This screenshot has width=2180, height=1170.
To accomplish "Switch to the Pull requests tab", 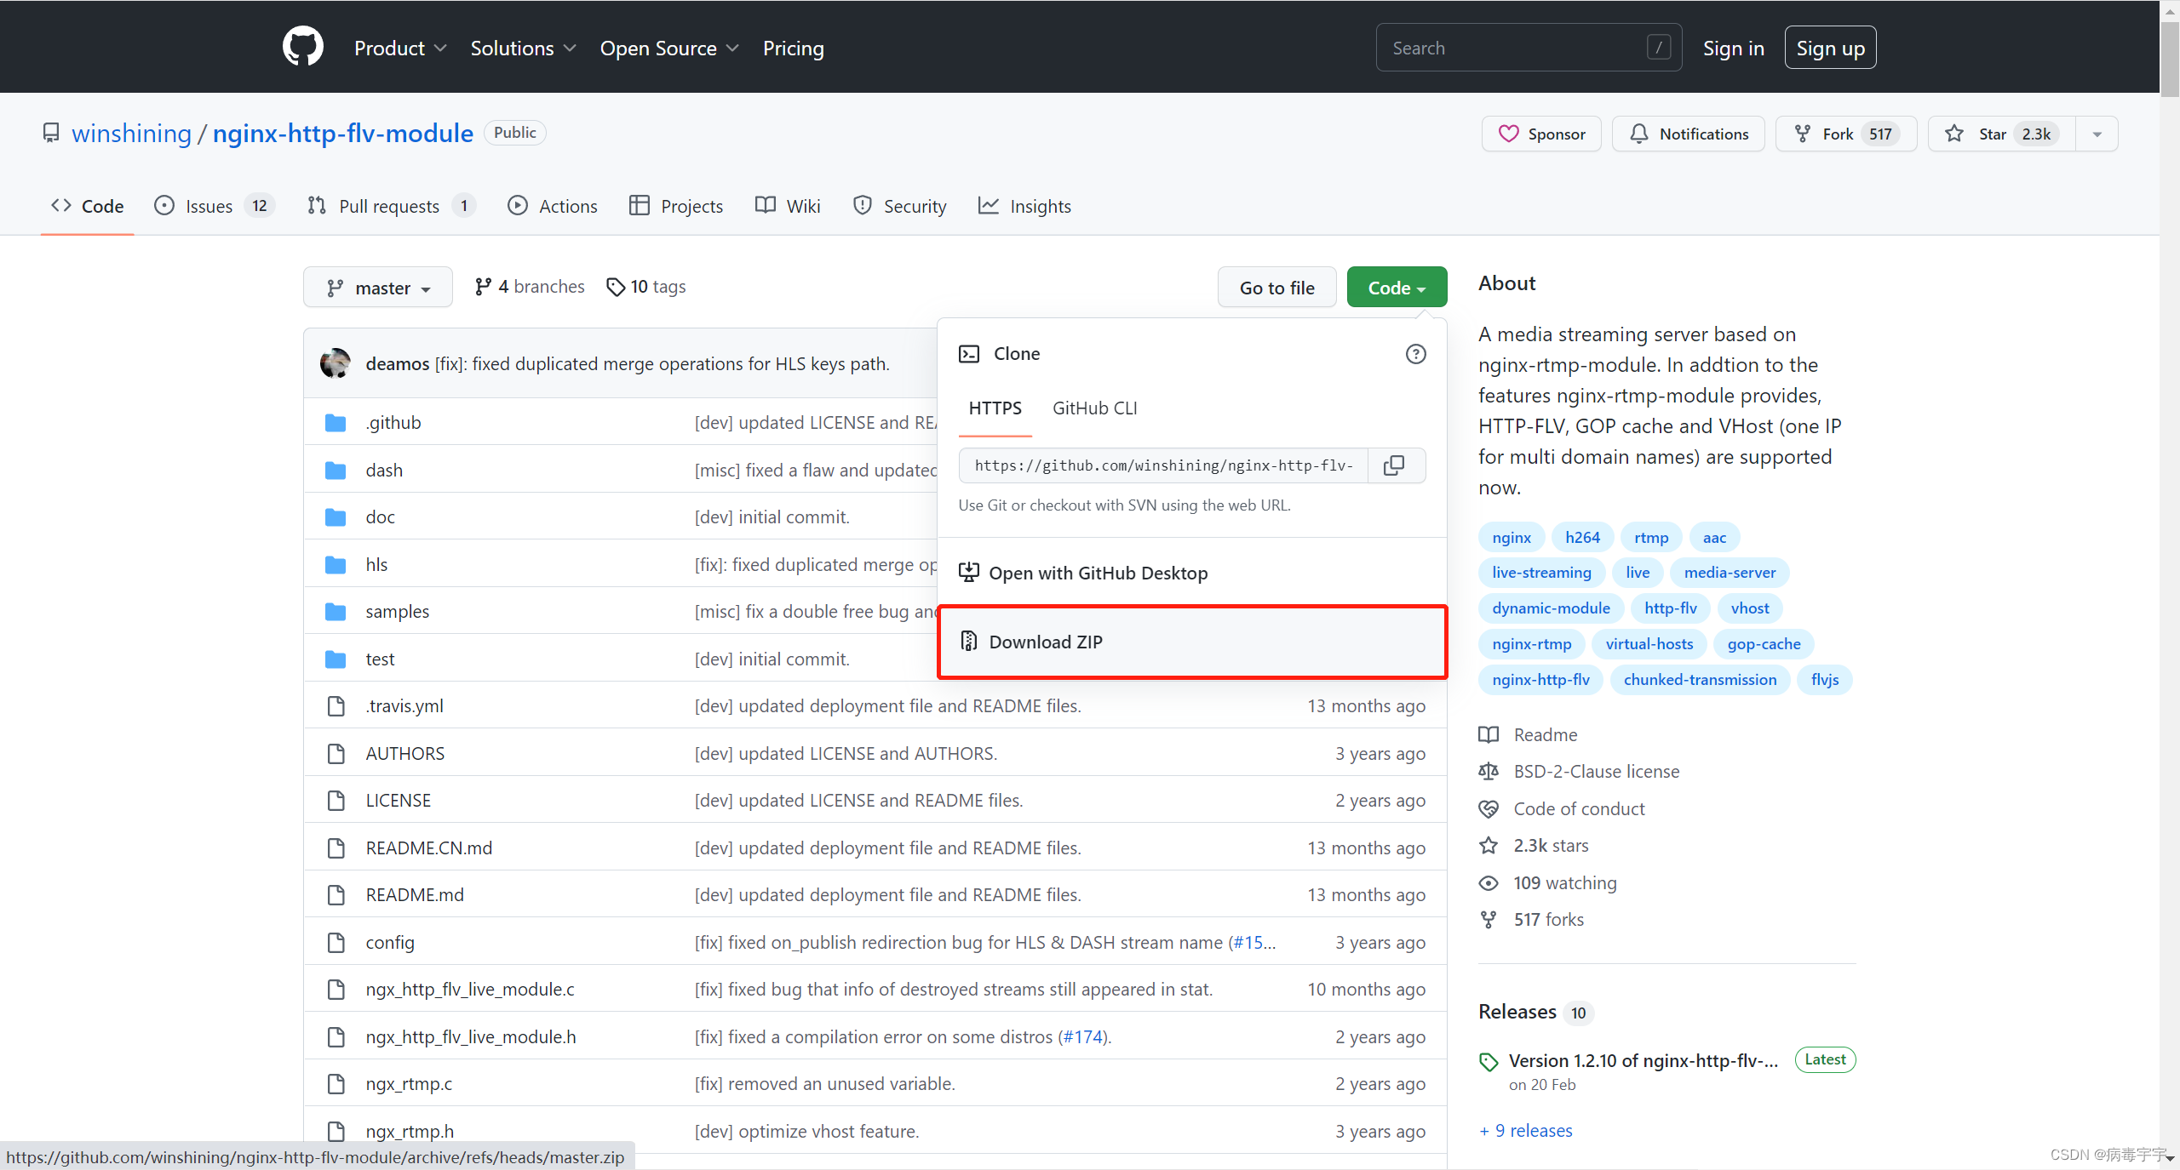I will click(x=391, y=206).
